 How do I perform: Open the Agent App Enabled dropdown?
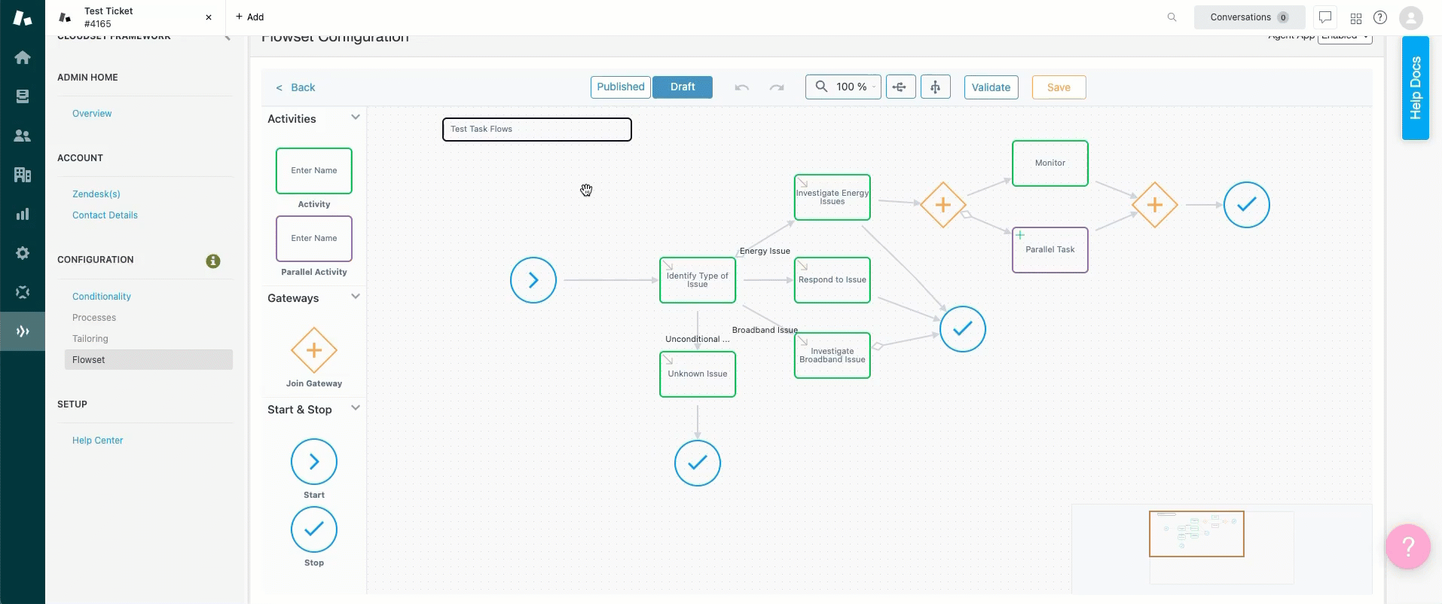coord(1345,38)
